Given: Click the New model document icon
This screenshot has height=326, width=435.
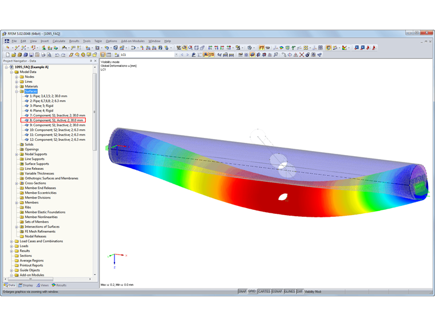Looking at the screenshot, I should point(8,55).
